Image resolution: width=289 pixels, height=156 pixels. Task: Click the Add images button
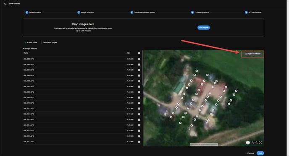(x=203, y=27)
